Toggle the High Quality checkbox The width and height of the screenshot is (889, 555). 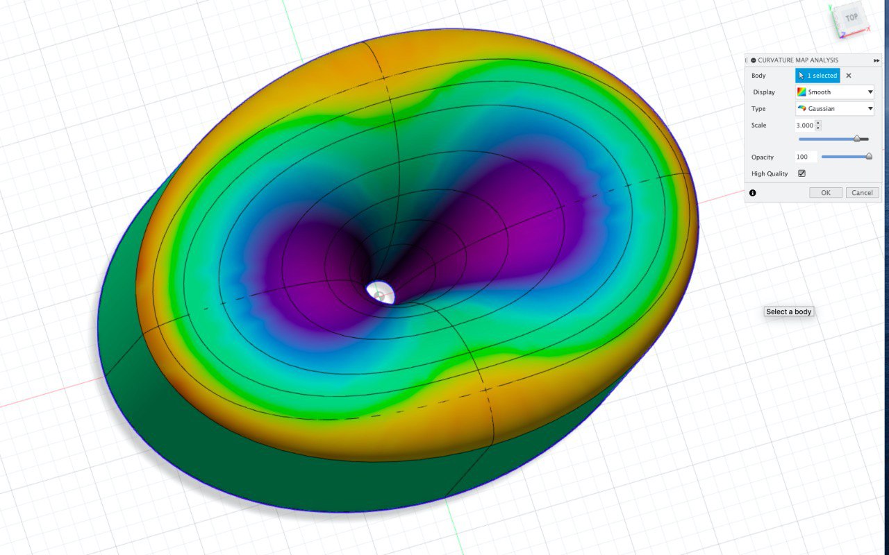(x=801, y=173)
